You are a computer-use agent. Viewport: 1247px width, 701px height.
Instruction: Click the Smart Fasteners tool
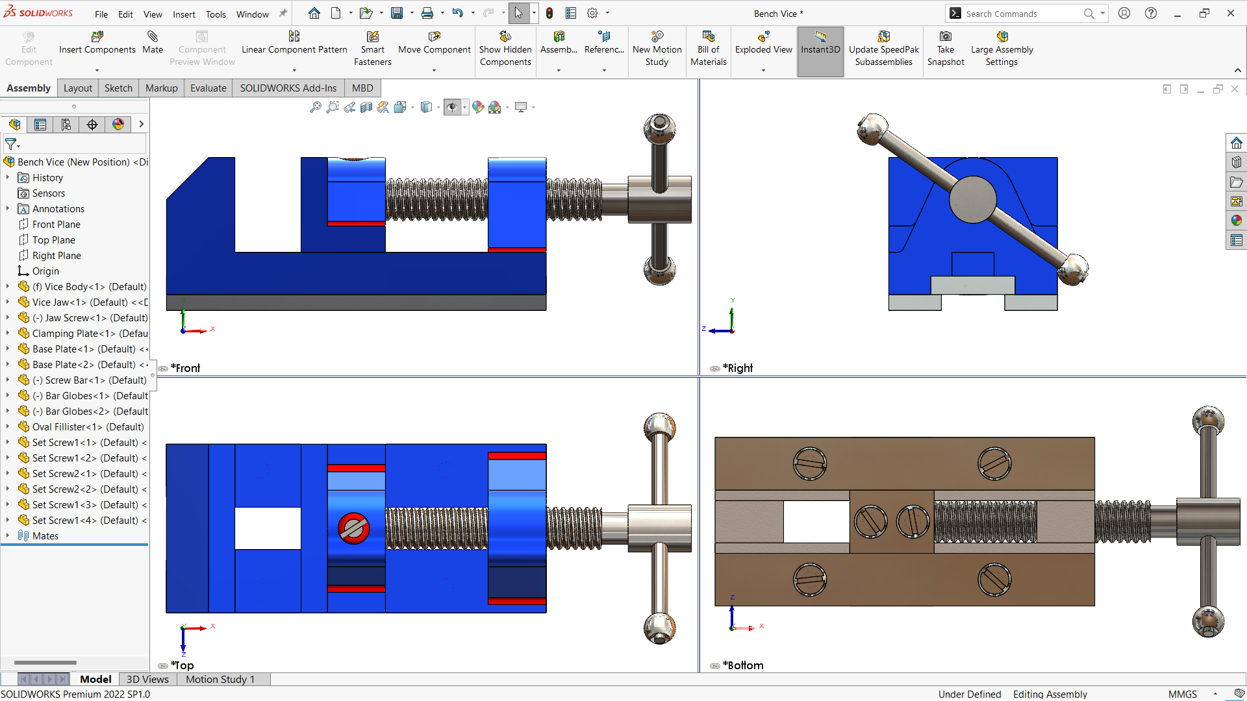(x=373, y=37)
